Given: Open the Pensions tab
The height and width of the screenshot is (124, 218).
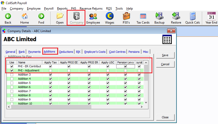Looking at the screenshot, I should click(x=134, y=52).
